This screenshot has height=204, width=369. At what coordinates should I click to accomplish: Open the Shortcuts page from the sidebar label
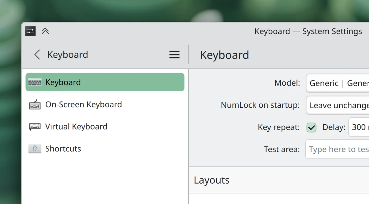coord(63,149)
